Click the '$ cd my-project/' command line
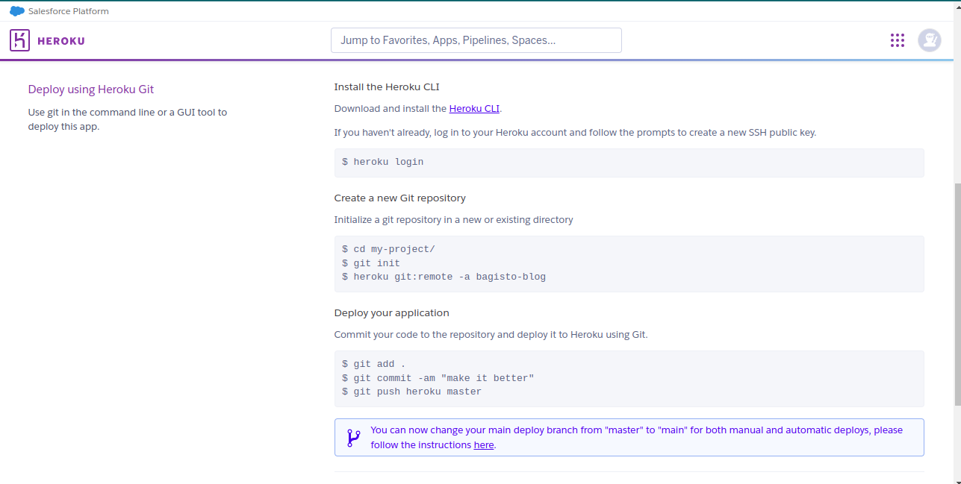 pyautogui.click(x=388, y=250)
